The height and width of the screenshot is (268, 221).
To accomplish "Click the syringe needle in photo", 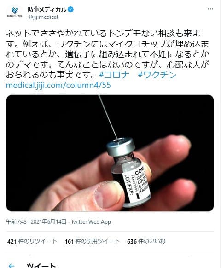I will pos(108,117).
